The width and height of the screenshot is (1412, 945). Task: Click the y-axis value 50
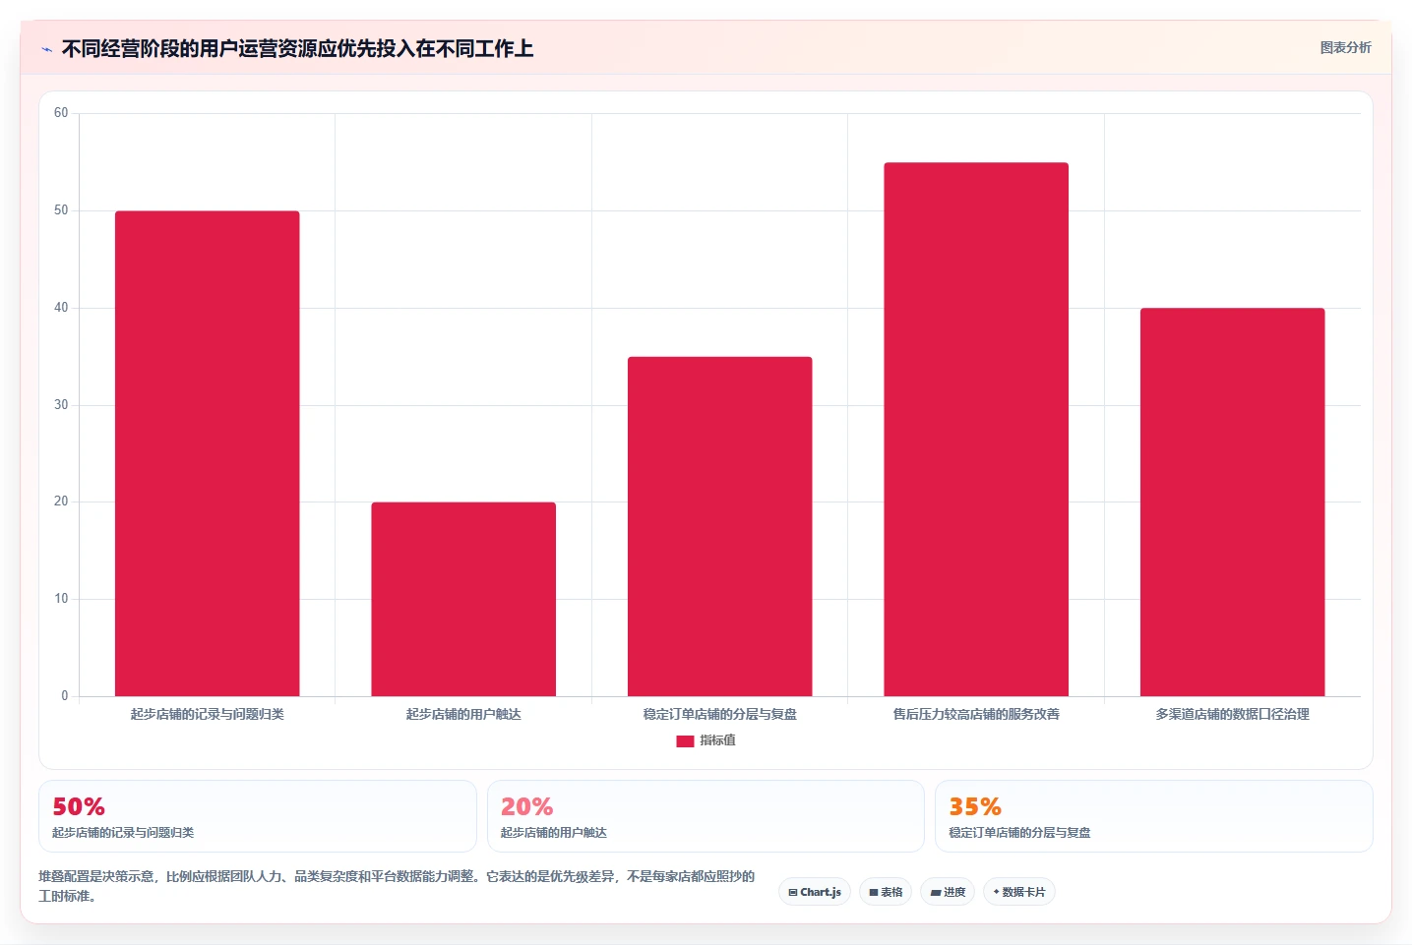click(x=61, y=210)
